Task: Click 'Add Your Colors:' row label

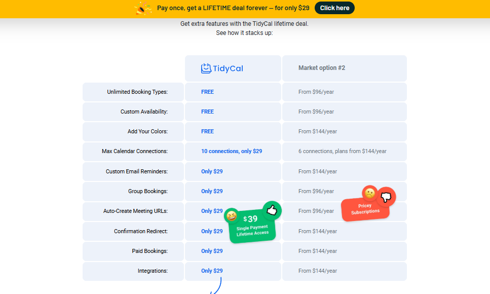Action: click(147, 131)
